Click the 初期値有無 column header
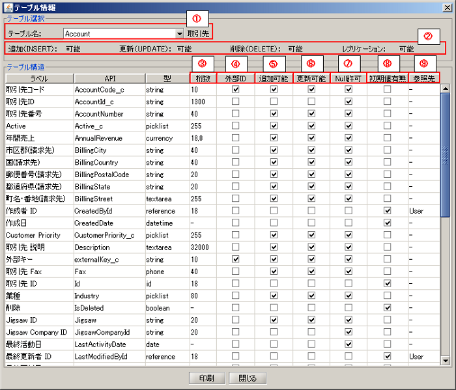456x390 pixels. pos(388,79)
